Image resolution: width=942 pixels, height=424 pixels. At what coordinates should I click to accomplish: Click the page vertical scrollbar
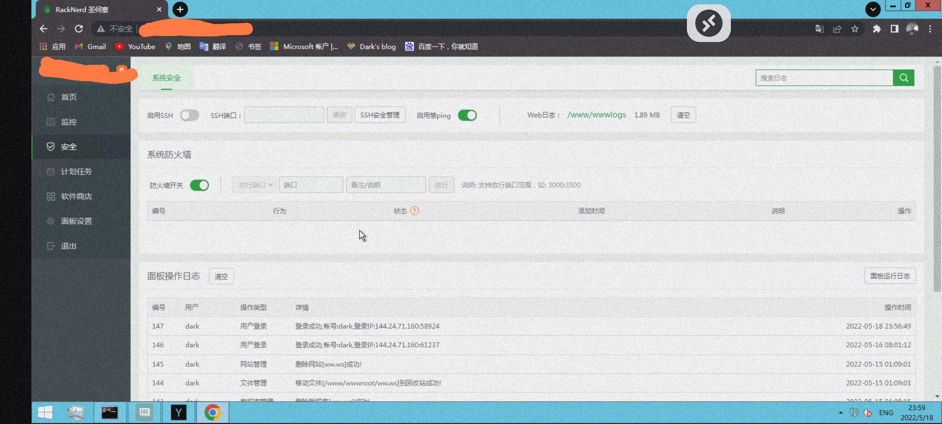(x=937, y=179)
